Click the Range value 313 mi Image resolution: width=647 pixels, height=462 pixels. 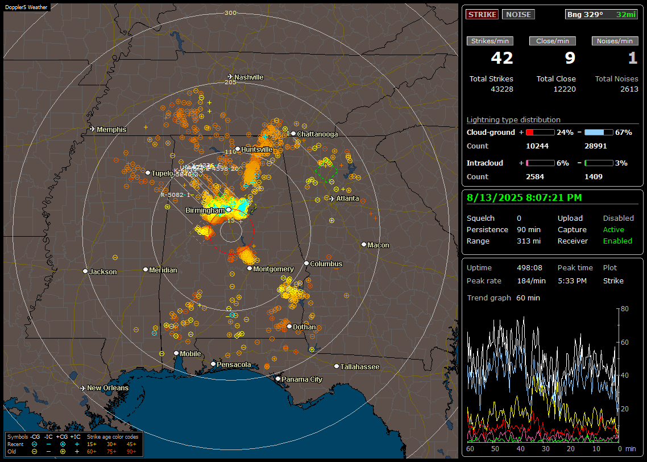[529, 241]
